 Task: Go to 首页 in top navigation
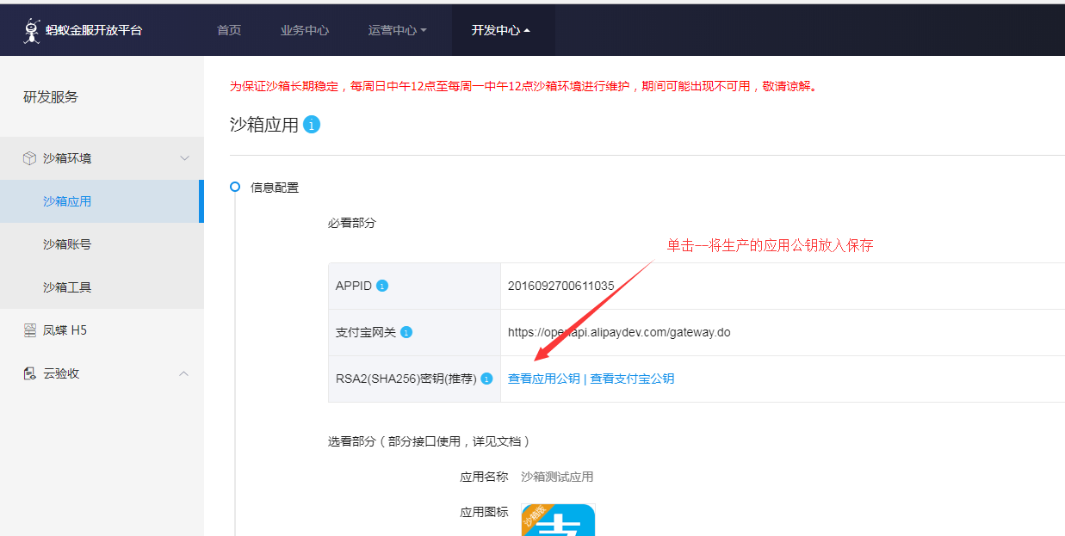[x=229, y=30]
